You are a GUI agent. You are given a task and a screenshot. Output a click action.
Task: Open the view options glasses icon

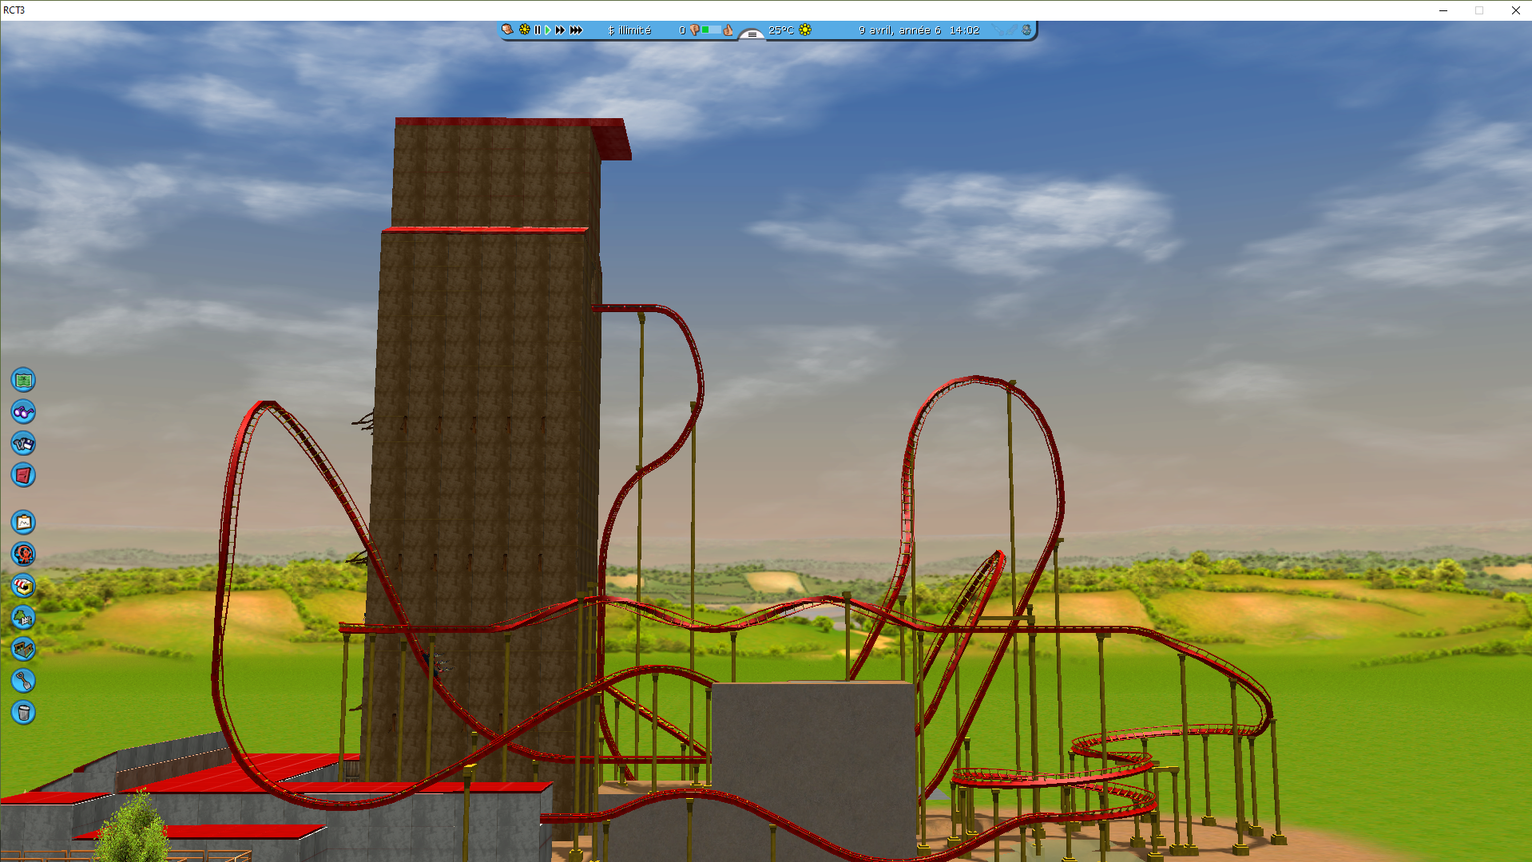23,412
